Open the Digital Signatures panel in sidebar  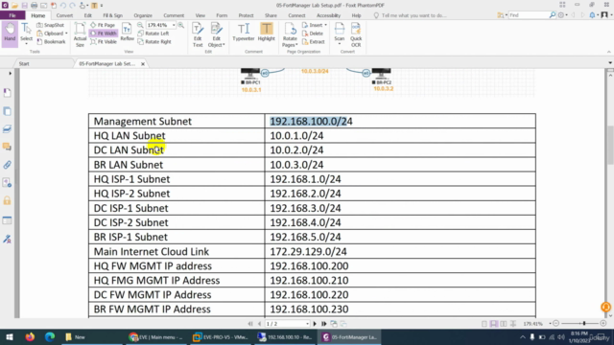click(x=7, y=239)
